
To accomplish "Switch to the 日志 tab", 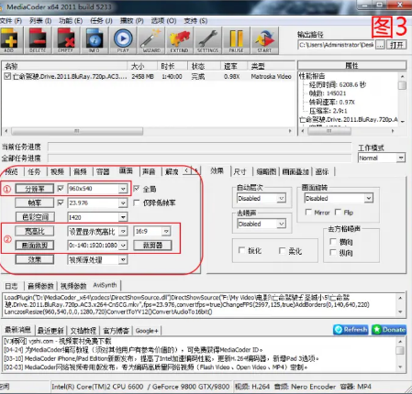I will point(12,286).
